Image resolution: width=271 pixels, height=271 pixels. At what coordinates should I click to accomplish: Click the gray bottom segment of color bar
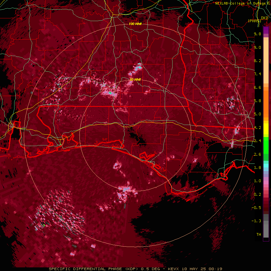[x=266, y=226]
